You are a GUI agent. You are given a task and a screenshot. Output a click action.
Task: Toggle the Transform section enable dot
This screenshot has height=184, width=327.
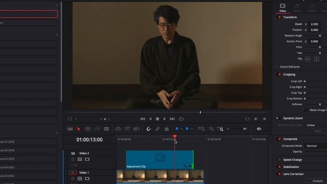point(279,17)
